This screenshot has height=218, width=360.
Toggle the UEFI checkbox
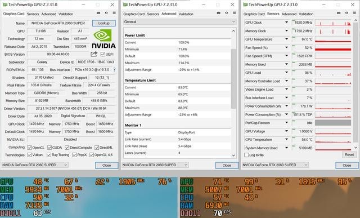[x=102, y=54]
